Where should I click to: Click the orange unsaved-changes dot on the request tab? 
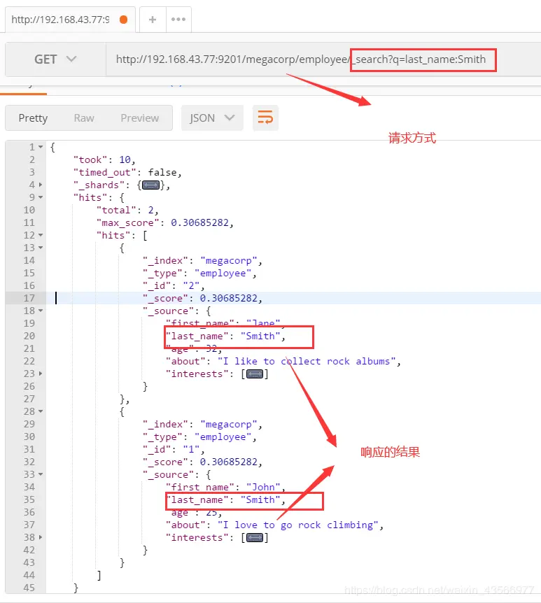point(123,20)
